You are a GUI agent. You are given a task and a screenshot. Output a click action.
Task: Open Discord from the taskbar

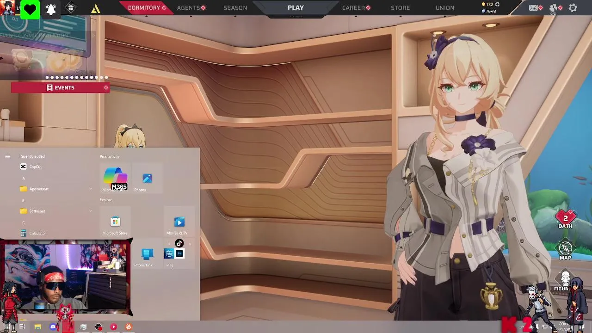(x=53, y=327)
